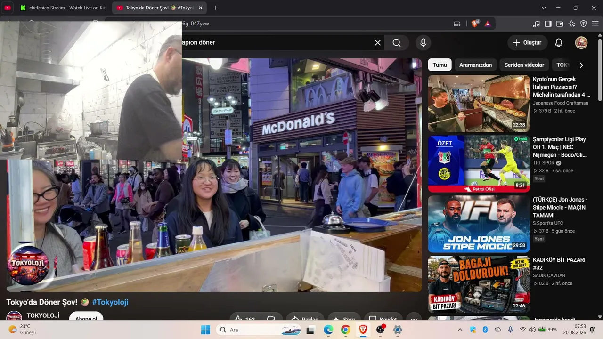This screenshot has width=603, height=339.
Task: Open the weather widget showing 23°C
Action: click(22, 330)
